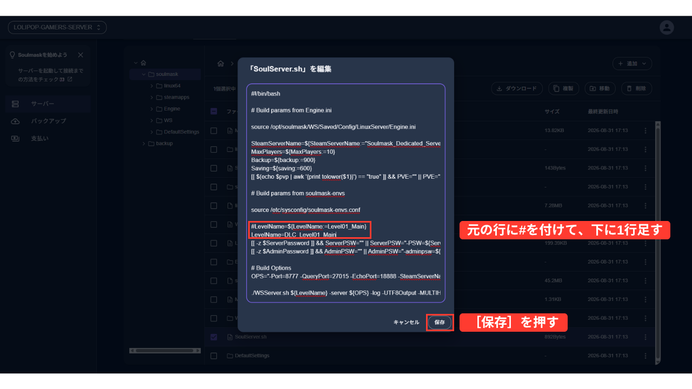Click the MaxPlayers line in the script editor
The width and height of the screenshot is (692, 389).
[x=293, y=152]
